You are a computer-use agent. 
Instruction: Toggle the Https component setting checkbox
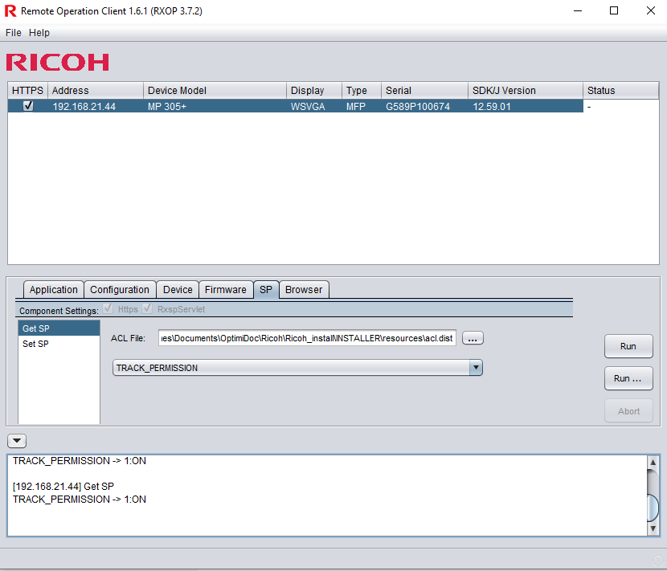(108, 308)
